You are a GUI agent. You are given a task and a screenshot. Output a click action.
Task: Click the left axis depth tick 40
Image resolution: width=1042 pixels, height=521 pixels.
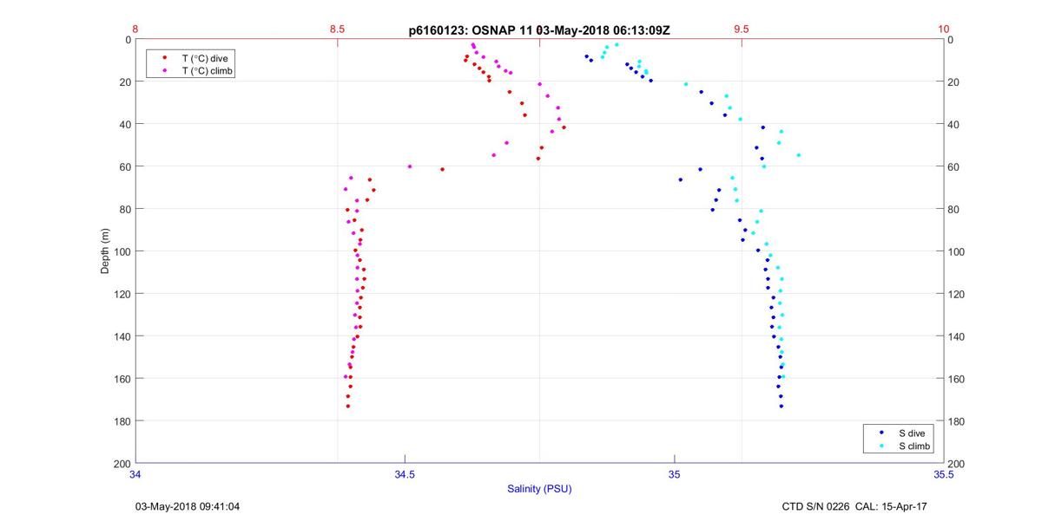point(125,124)
